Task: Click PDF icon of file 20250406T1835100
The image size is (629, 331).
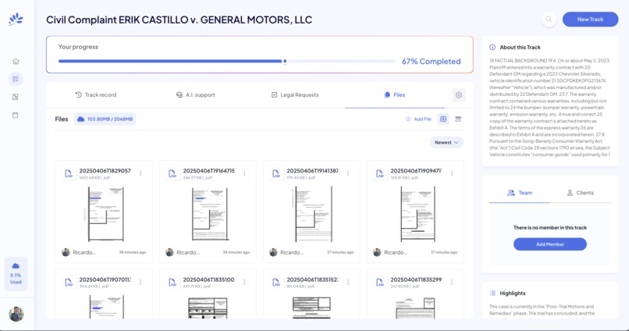Action: (x=172, y=283)
